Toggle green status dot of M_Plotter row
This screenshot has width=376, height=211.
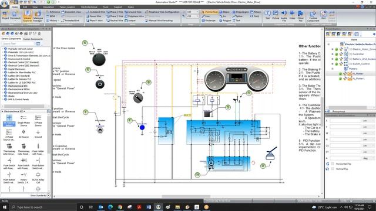[340, 74]
